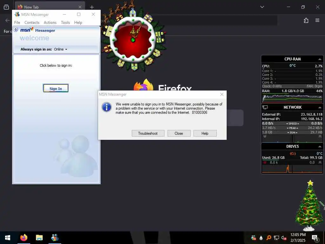Click the Christmas wreath clock gadget

pos(133,39)
